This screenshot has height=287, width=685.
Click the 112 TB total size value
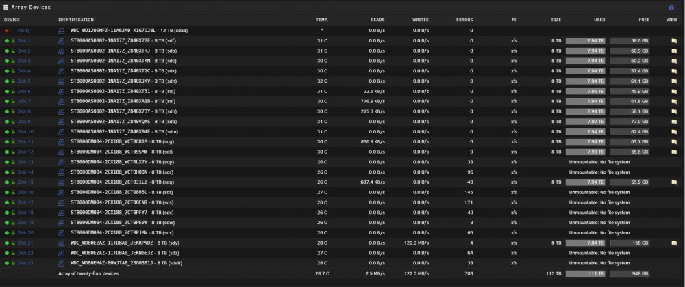(x=554, y=274)
